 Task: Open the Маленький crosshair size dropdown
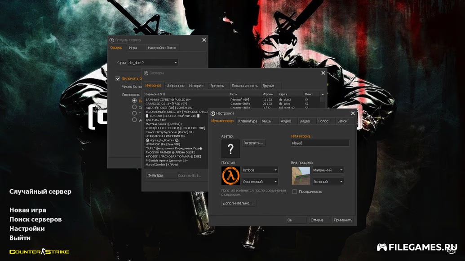coord(328,170)
